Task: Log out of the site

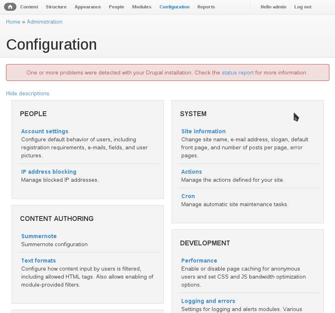Action: [x=303, y=7]
